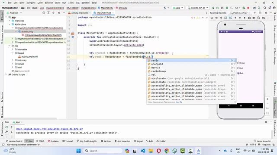Image resolution: width=277 pixels, height=155 pixels.
Task: Expand the drawable folder
Action: (x=13, y=50)
